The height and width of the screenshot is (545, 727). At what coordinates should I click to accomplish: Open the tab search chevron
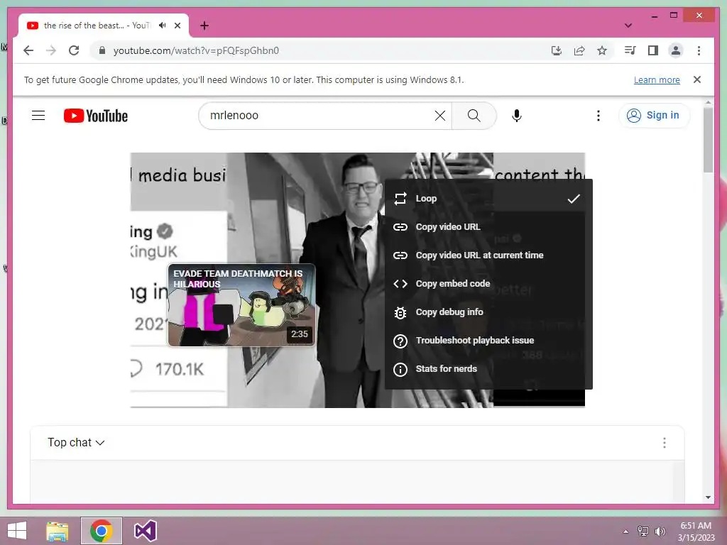[628, 26]
